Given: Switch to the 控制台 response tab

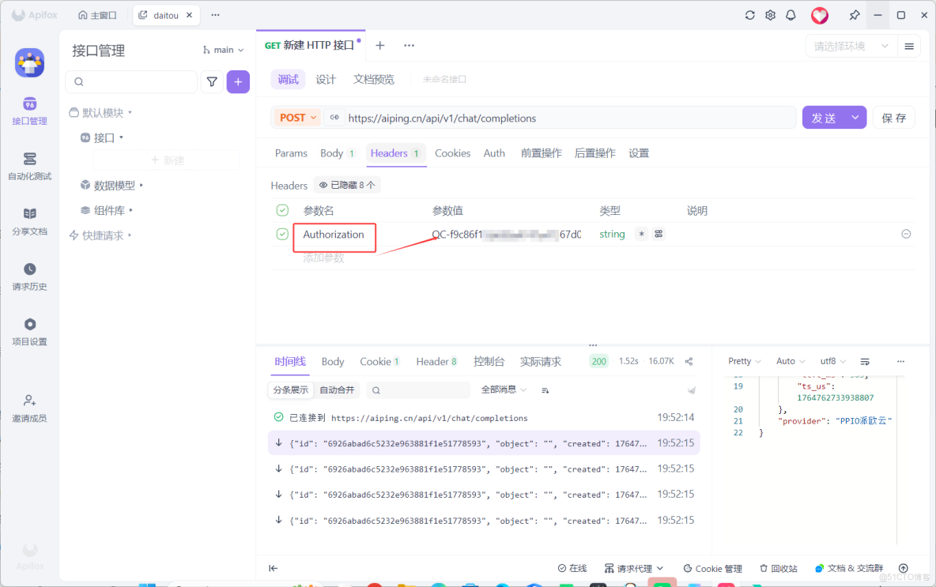Looking at the screenshot, I should pos(489,361).
